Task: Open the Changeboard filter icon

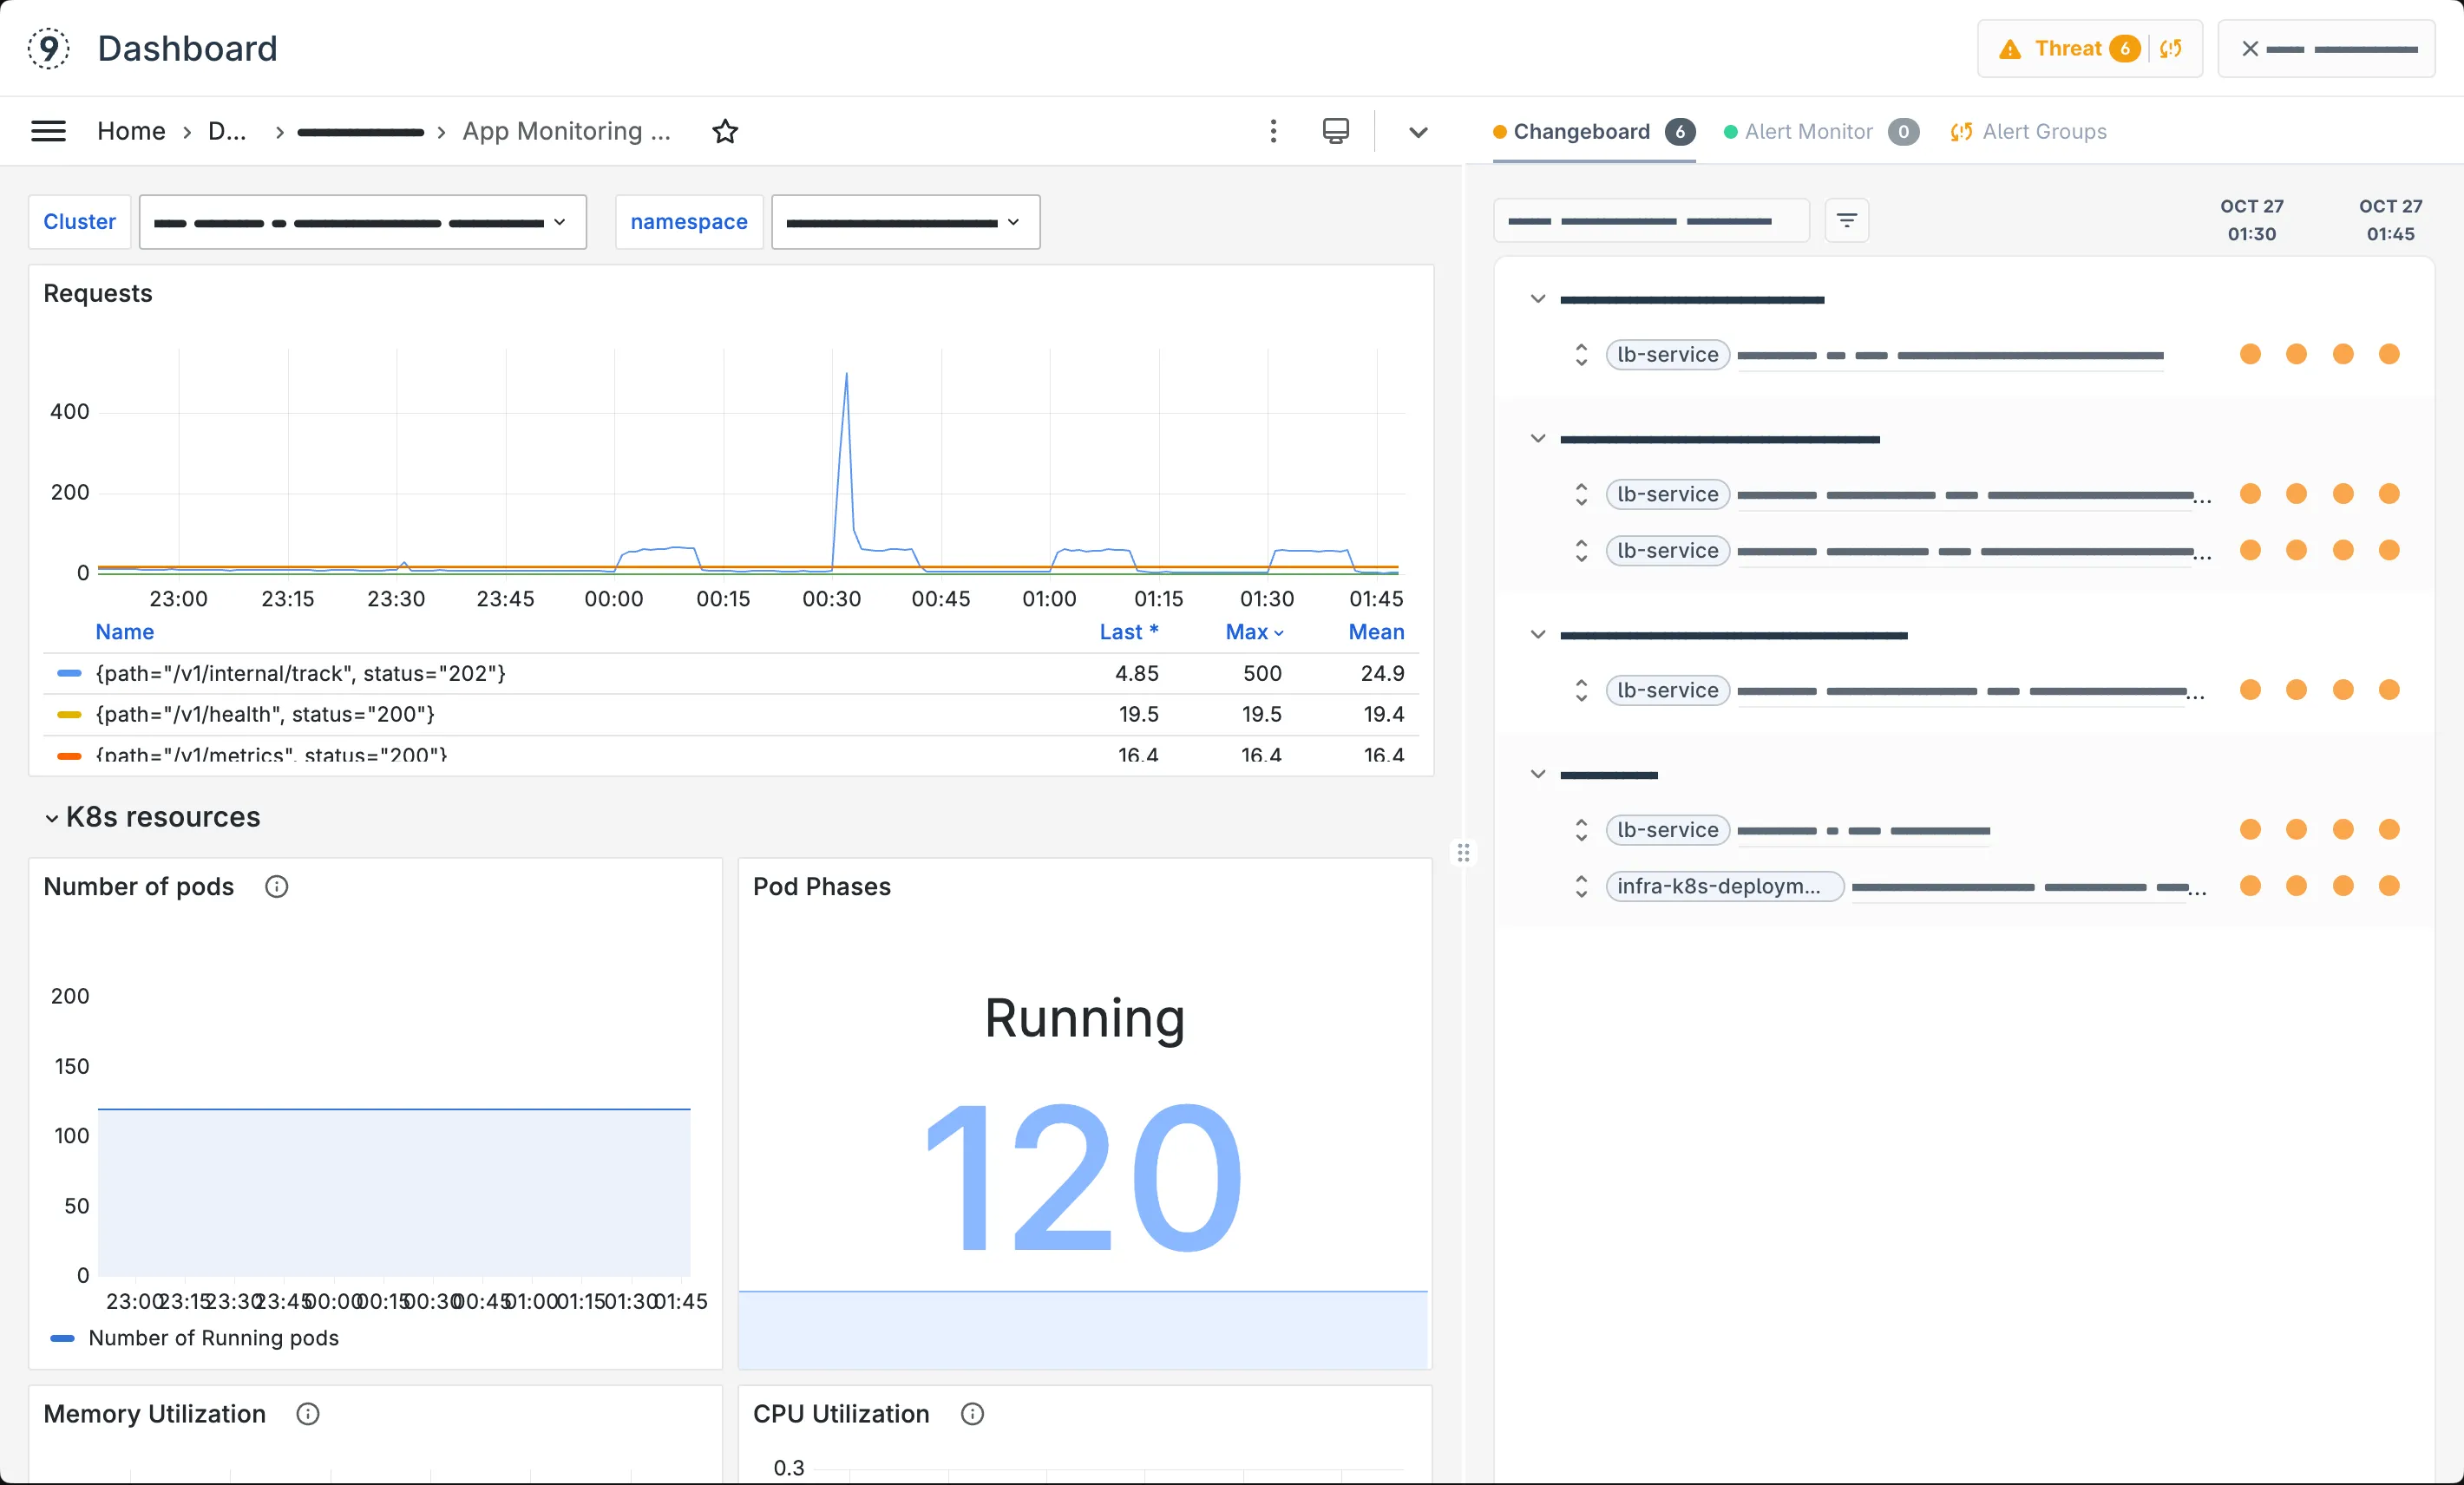Action: coord(1847,220)
